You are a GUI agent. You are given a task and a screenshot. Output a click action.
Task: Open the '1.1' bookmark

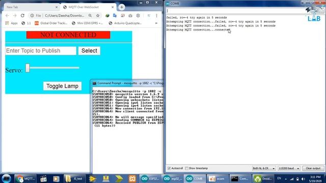pos(26,23)
